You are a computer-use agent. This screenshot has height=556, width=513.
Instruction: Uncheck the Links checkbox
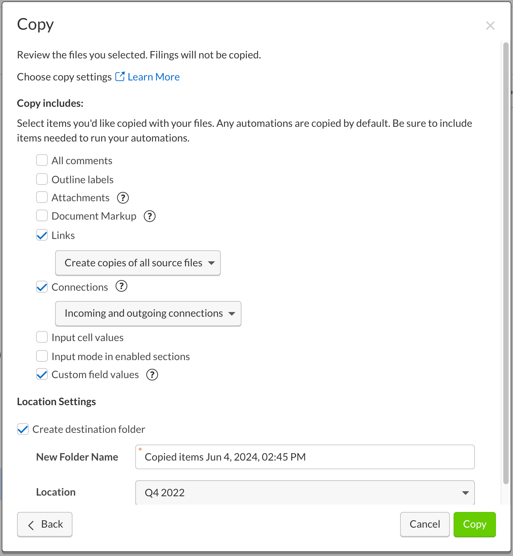tap(42, 235)
